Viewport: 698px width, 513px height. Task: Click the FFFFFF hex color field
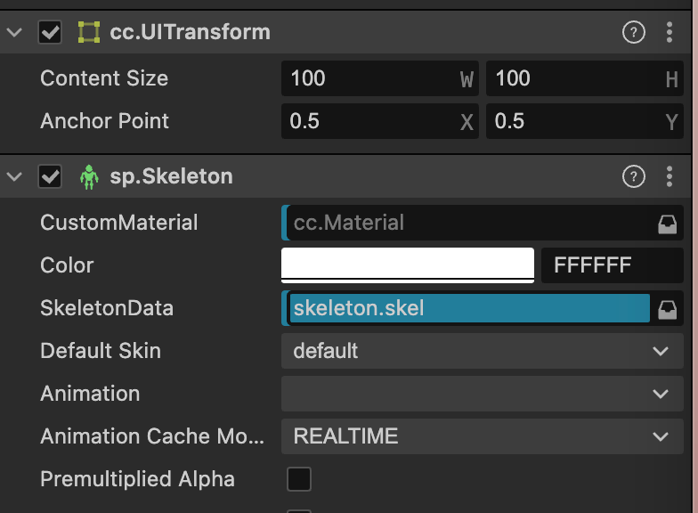coord(612,265)
